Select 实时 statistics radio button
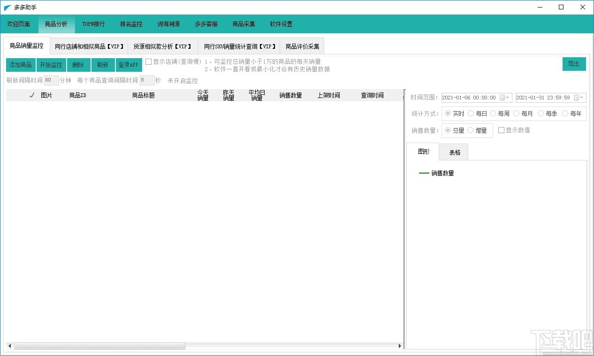 [x=448, y=114]
